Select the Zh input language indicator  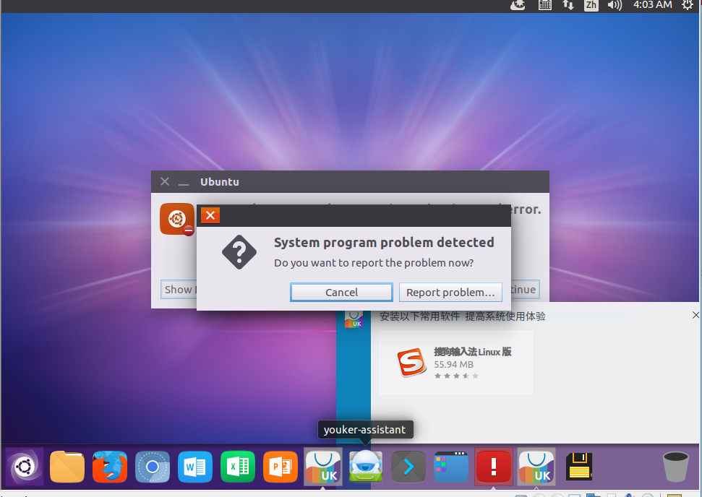[591, 6]
